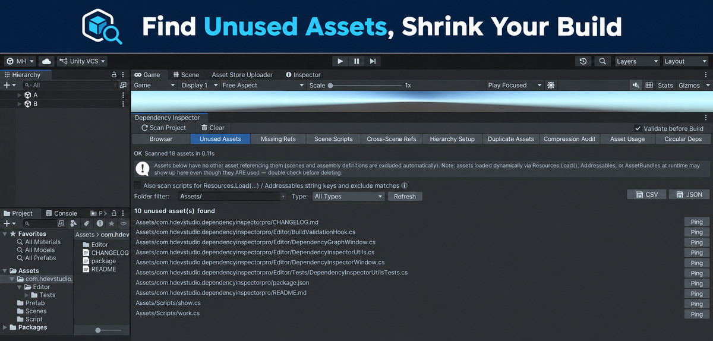Toggle the Validate before Build checkbox
713x341 pixels.
coord(638,128)
